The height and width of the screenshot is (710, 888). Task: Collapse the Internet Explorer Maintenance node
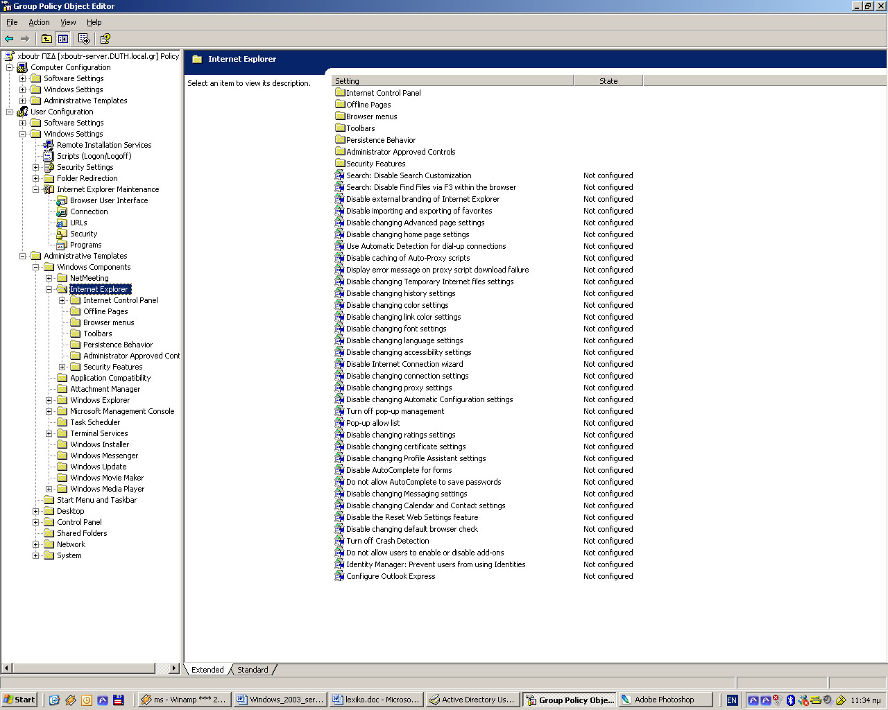pyautogui.click(x=36, y=189)
